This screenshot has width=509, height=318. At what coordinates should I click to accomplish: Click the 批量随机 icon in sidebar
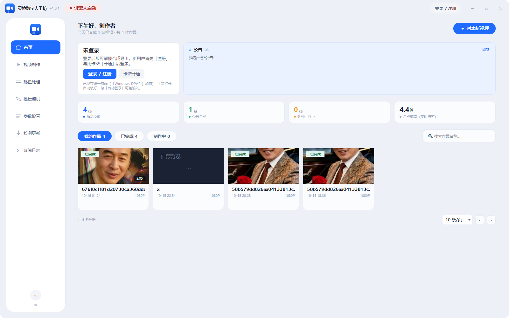[18, 99]
